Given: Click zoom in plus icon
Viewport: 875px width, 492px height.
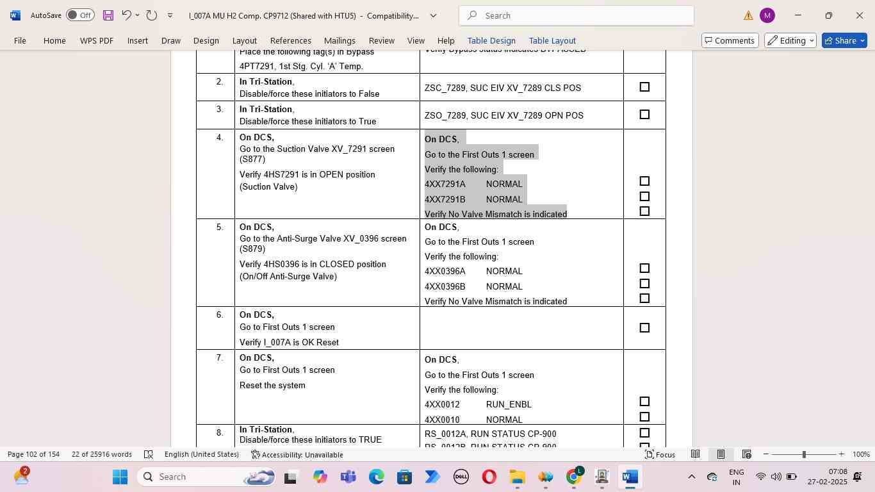Looking at the screenshot, I should tap(842, 454).
